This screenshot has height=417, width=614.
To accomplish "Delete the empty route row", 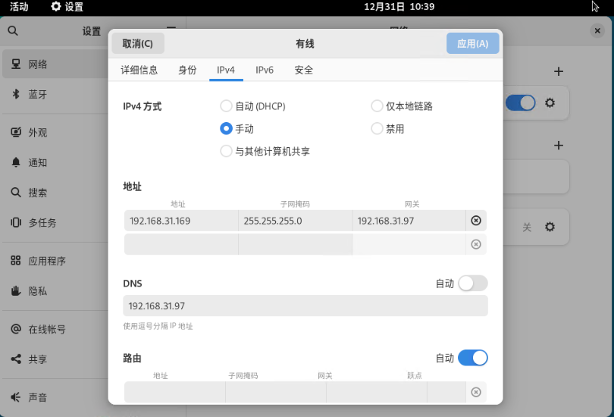I will (x=476, y=392).
